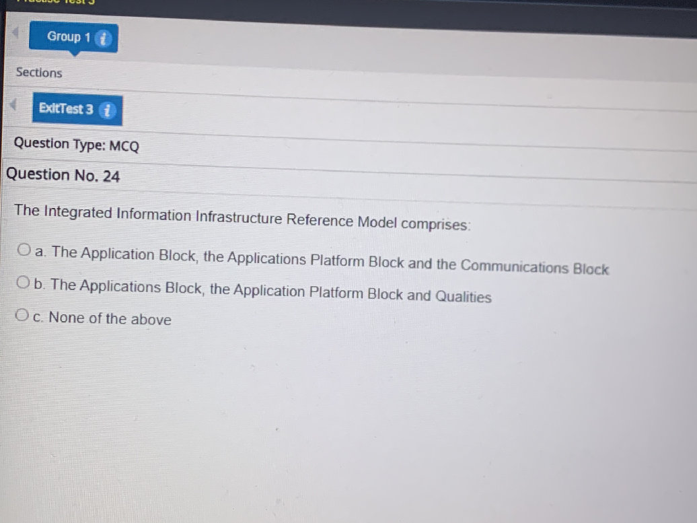697x523 pixels.
Task: Click the Sections heading
Action: [x=38, y=73]
